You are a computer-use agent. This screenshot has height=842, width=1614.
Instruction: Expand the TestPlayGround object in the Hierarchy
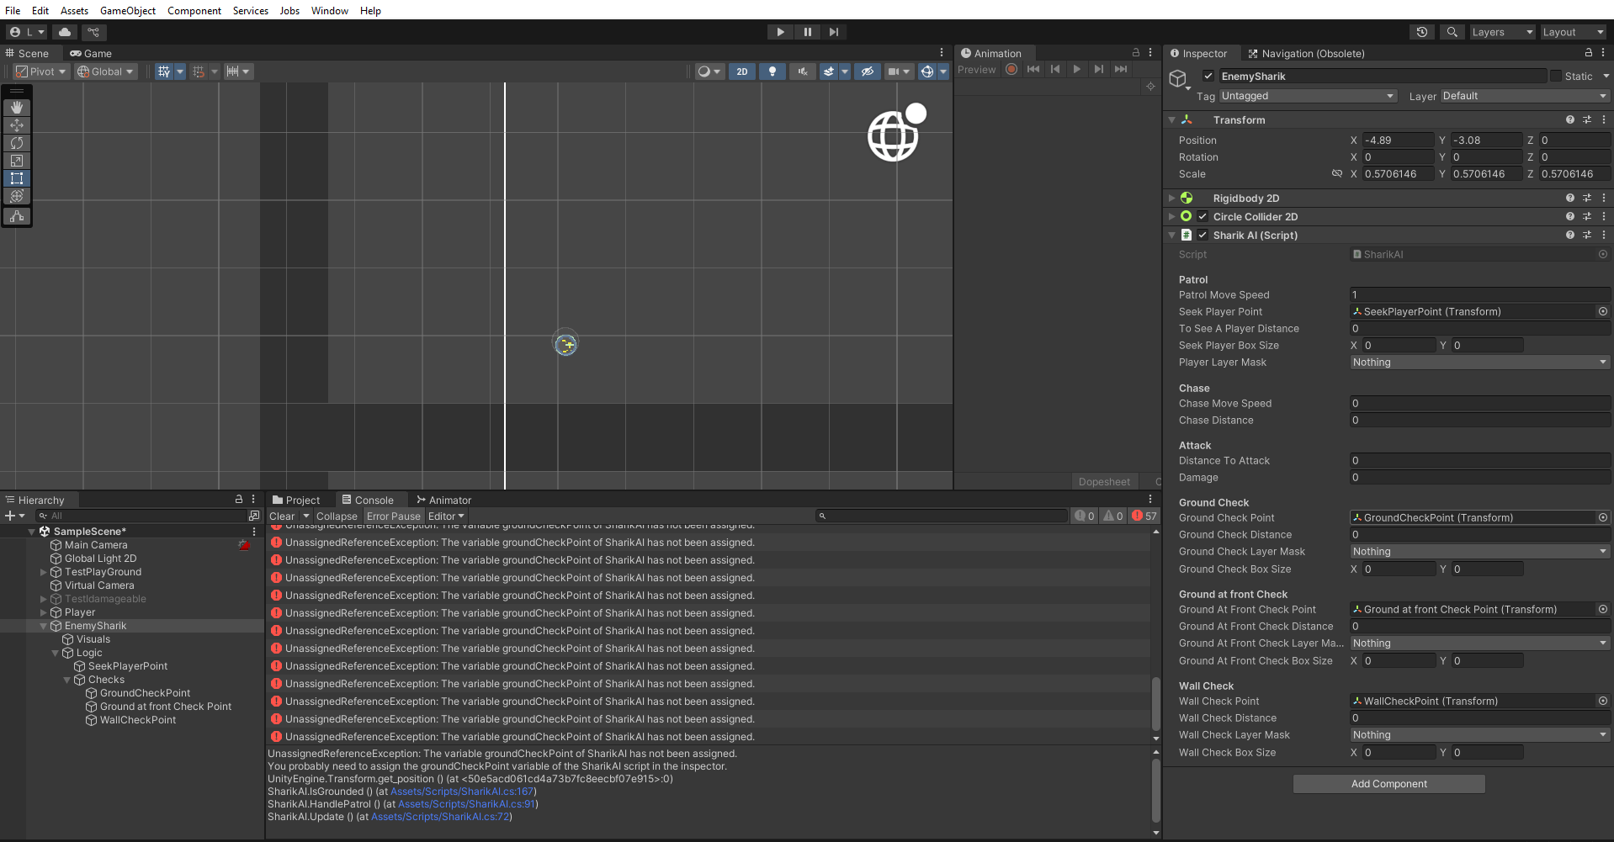[43, 572]
